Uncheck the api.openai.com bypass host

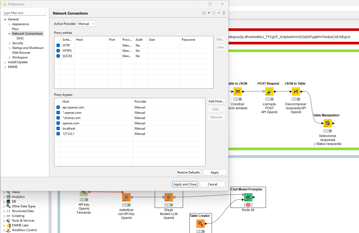coord(58,107)
